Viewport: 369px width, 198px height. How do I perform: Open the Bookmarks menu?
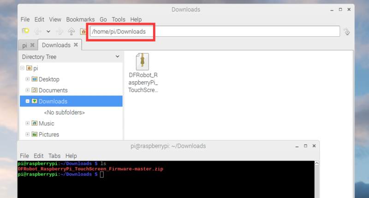[x=80, y=19]
